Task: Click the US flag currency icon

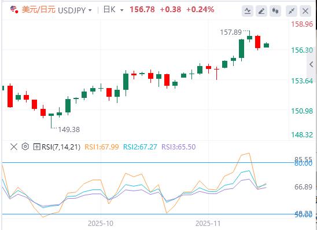Action: (14, 9)
